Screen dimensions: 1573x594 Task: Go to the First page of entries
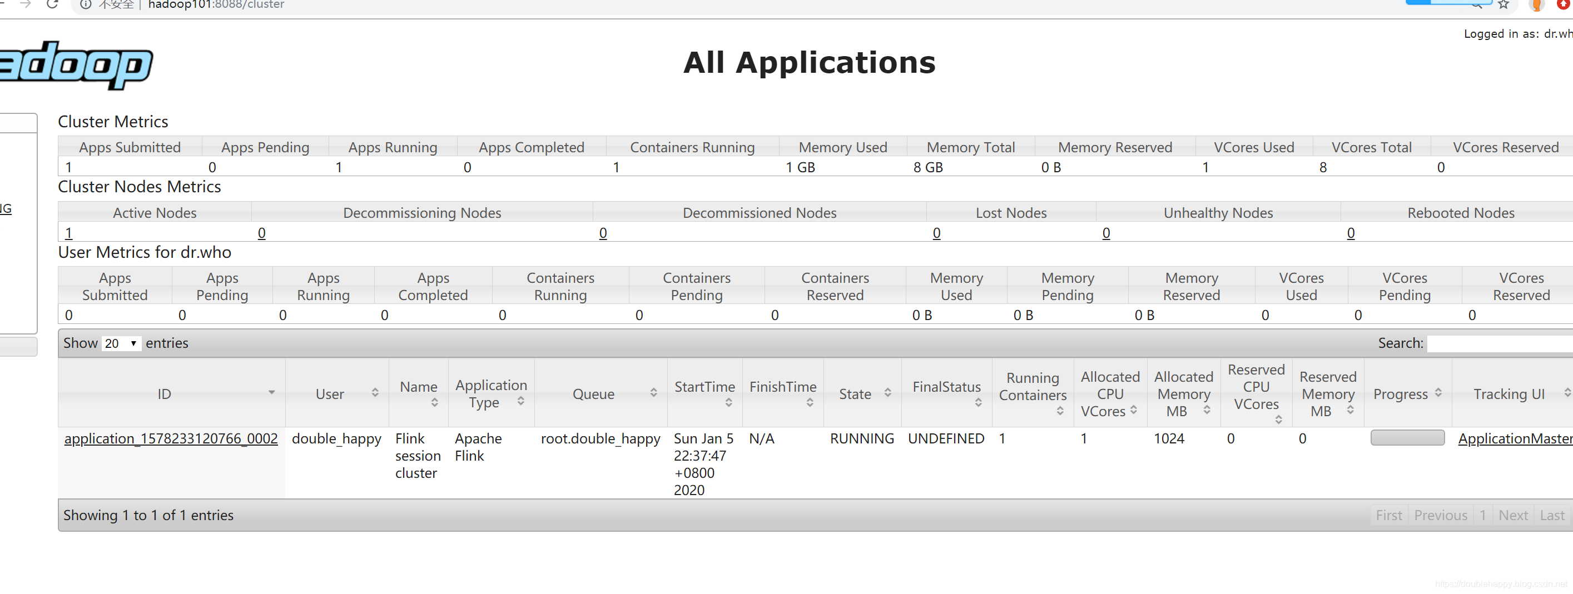coord(1388,515)
